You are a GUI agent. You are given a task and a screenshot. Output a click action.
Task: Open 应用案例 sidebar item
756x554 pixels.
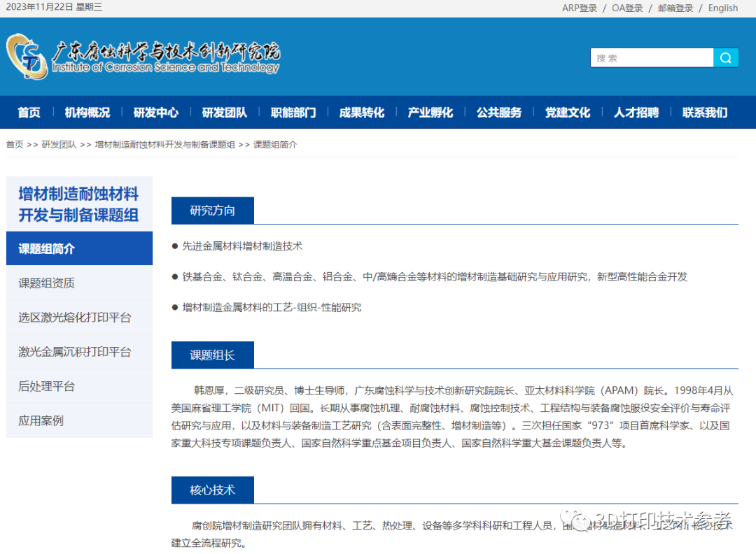coord(79,420)
